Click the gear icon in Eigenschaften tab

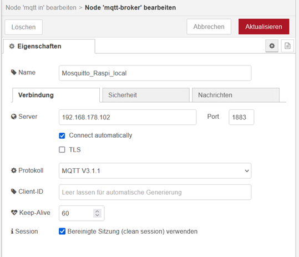click(12, 46)
